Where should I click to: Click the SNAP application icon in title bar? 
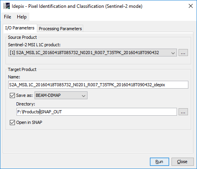[7, 6]
